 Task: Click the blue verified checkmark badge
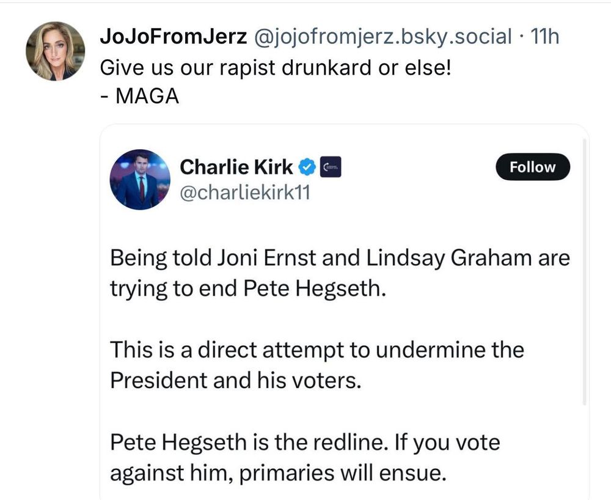tap(307, 166)
